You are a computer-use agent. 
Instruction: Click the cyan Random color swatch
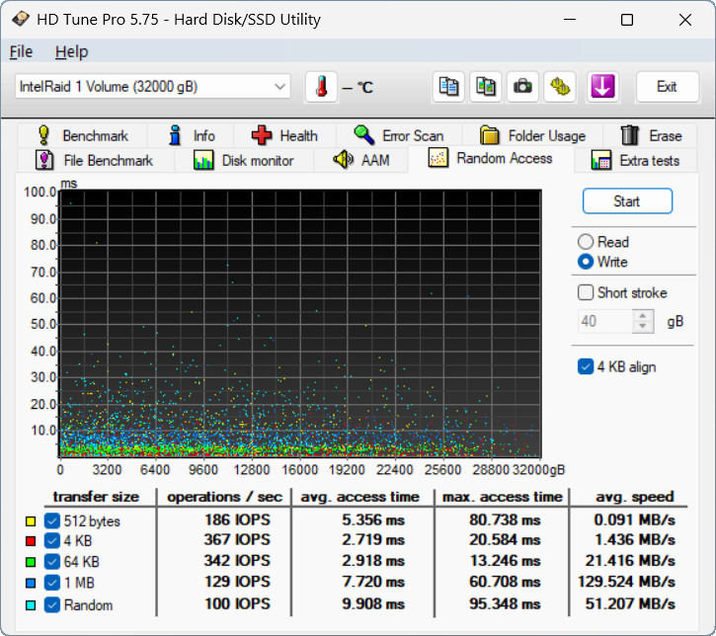pos(31,605)
